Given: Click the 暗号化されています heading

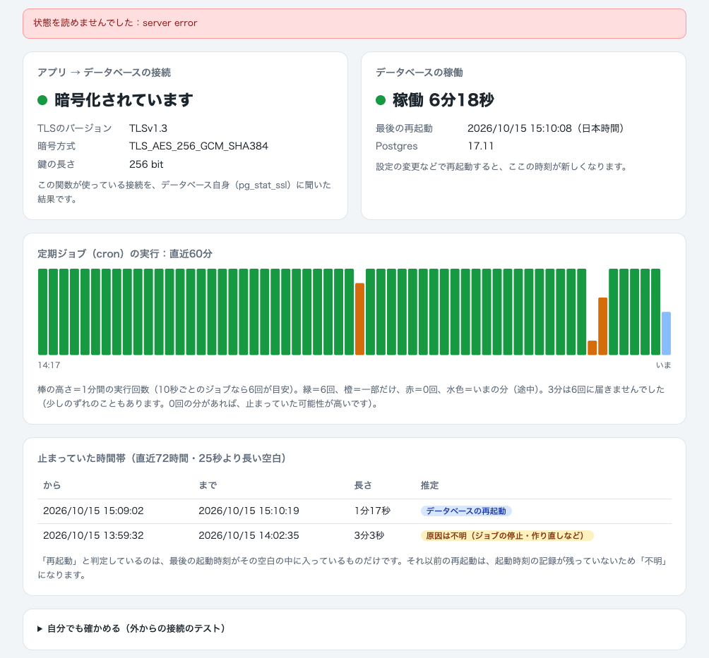Looking at the screenshot, I should [x=124, y=100].
